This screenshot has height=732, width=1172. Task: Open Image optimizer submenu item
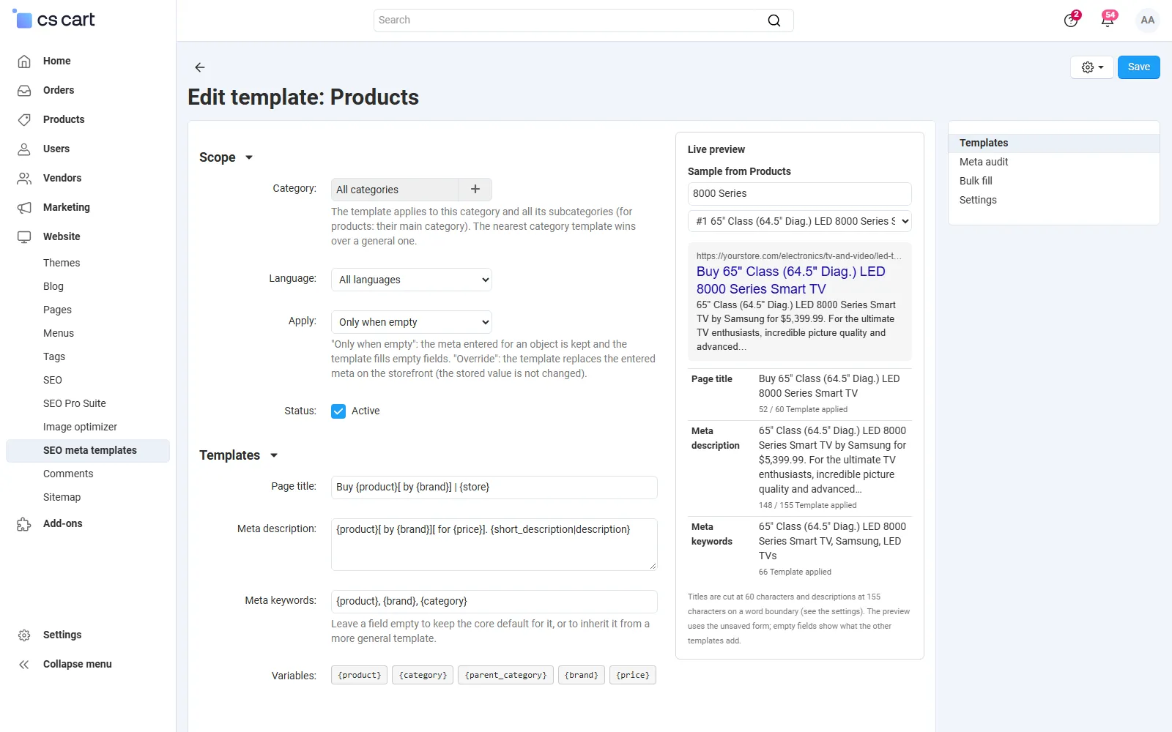tap(80, 427)
